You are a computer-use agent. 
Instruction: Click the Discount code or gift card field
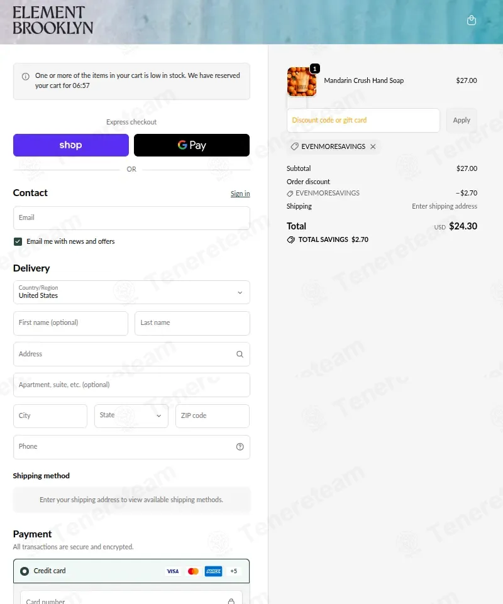tap(363, 120)
